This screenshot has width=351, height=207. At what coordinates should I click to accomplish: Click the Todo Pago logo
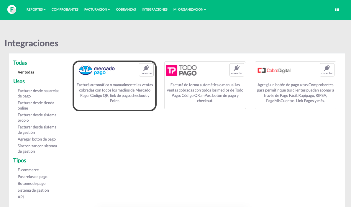(181, 70)
